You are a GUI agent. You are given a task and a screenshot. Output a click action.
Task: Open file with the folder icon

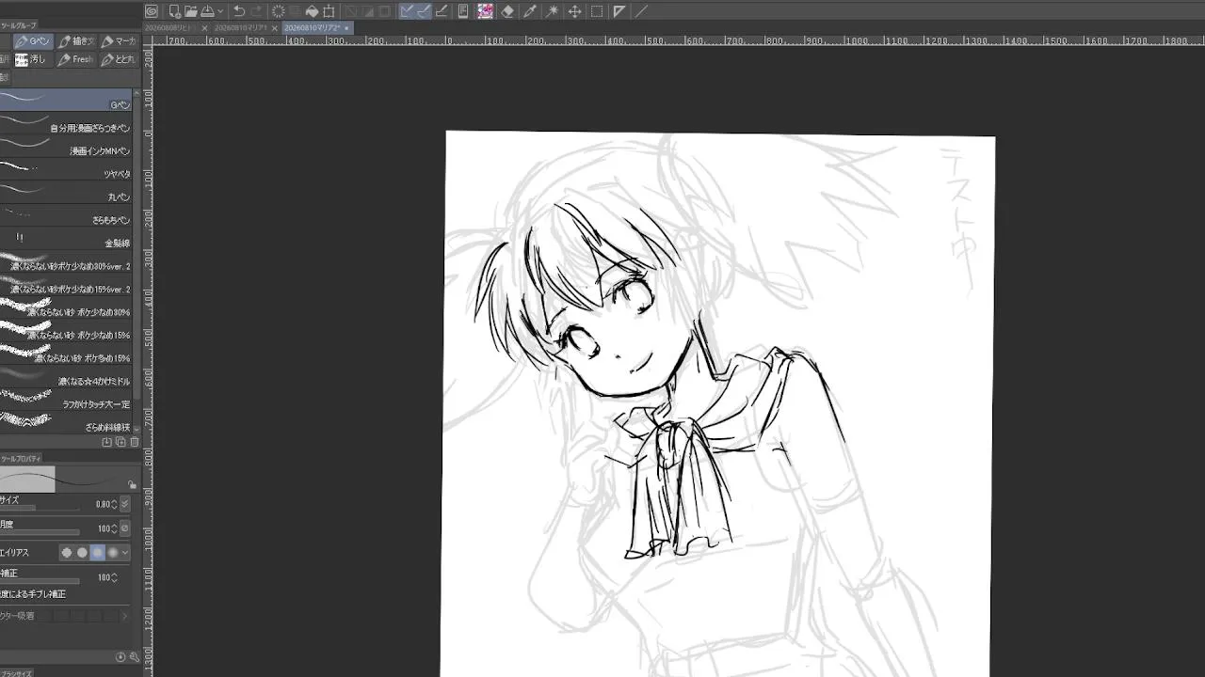tap(190, 11)
